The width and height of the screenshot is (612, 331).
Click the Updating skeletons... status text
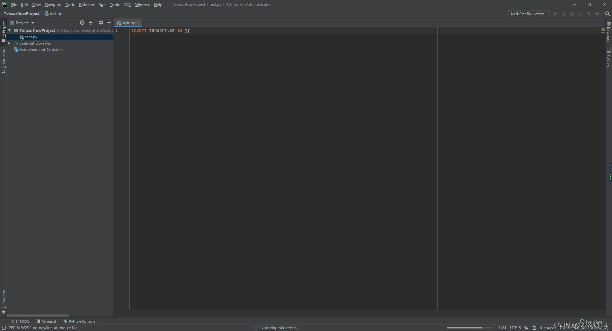[280, 327]
